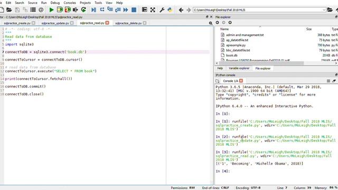Click the debug step-return icon
The height and width of the screenshot is (190, 338).
coord(118,9)
